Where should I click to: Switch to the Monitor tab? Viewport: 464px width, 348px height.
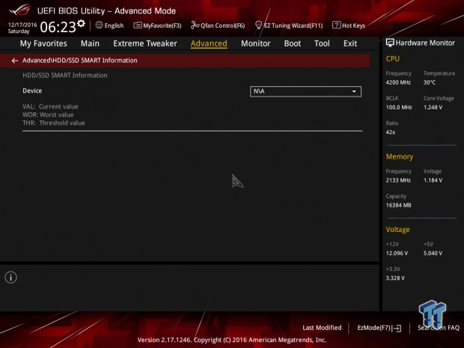pyautogui.click(x=256, y=43)
